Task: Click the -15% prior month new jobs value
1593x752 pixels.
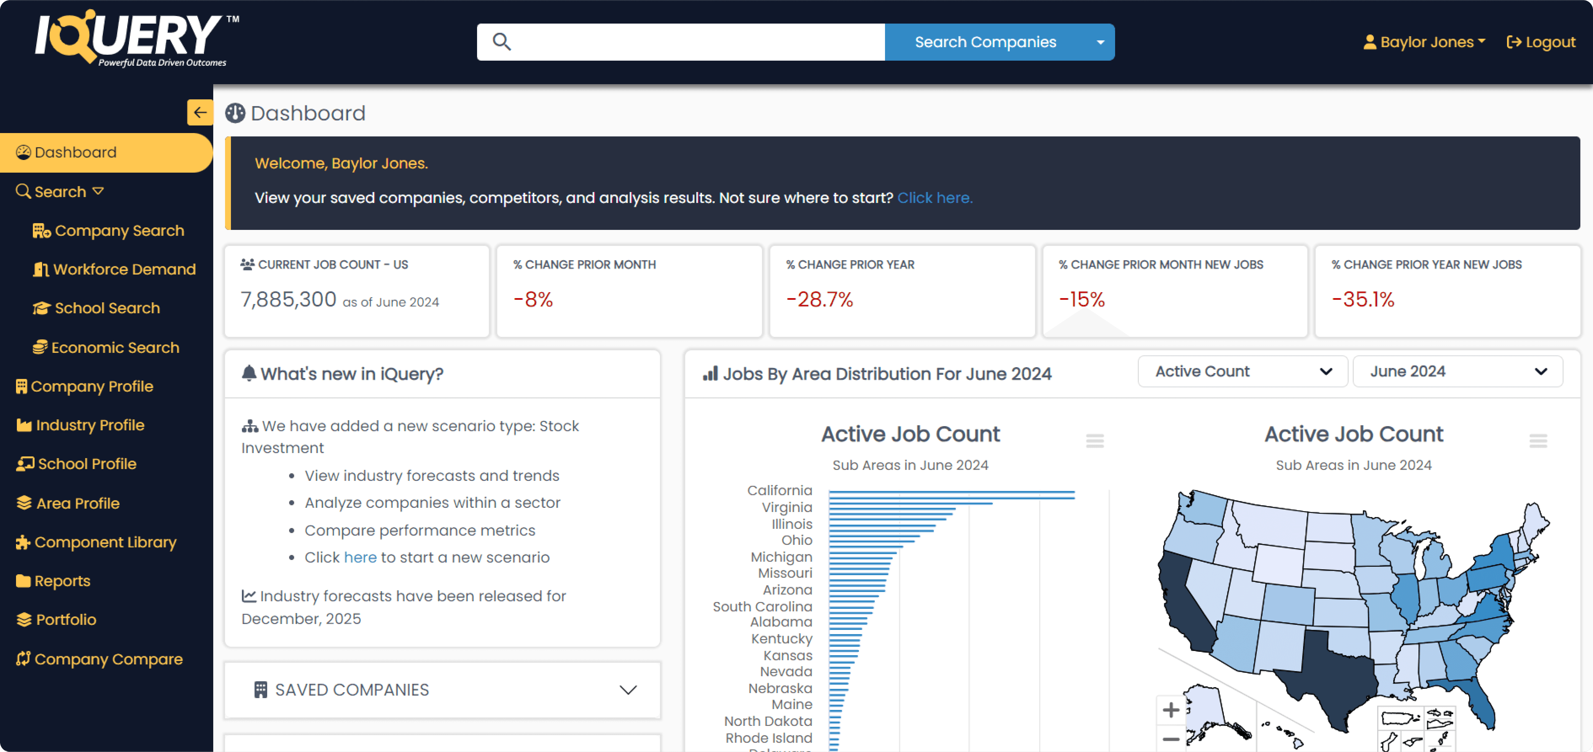Action: [x=1082, y=300]
